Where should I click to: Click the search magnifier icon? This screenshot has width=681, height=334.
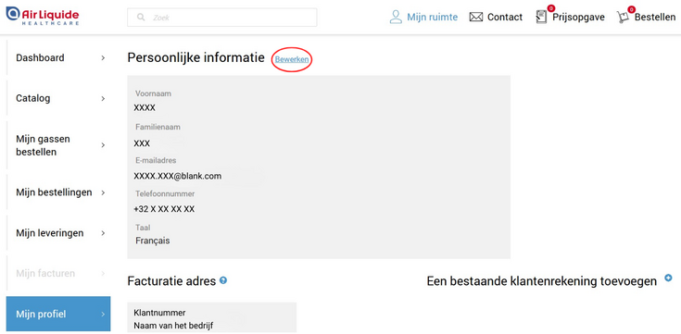tap(141, 18)
